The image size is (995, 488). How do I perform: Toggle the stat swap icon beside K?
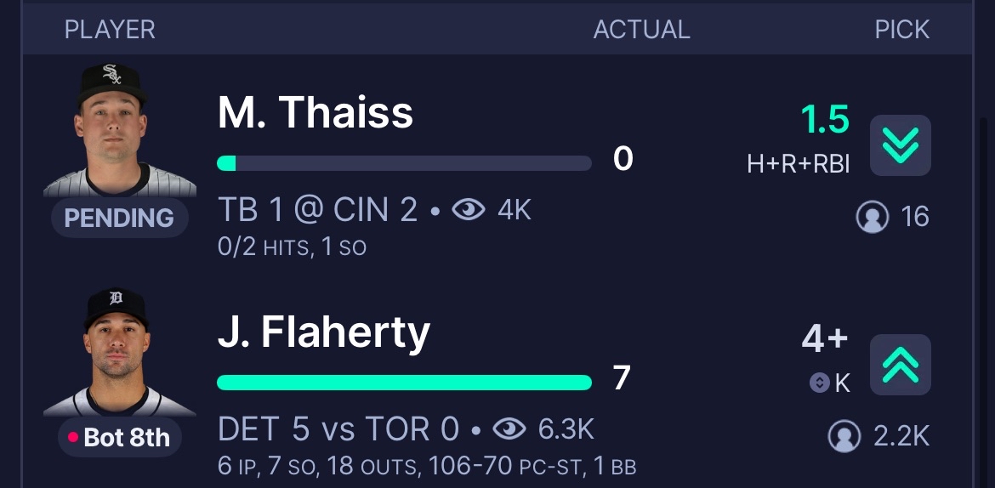(x=819, y=383)
